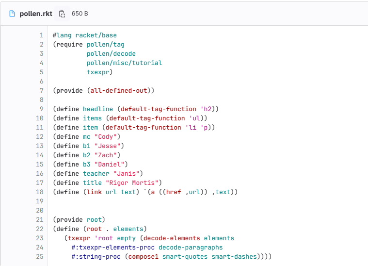368x266 pixels.
Task: Select line number 18
Action: [40, 192]
